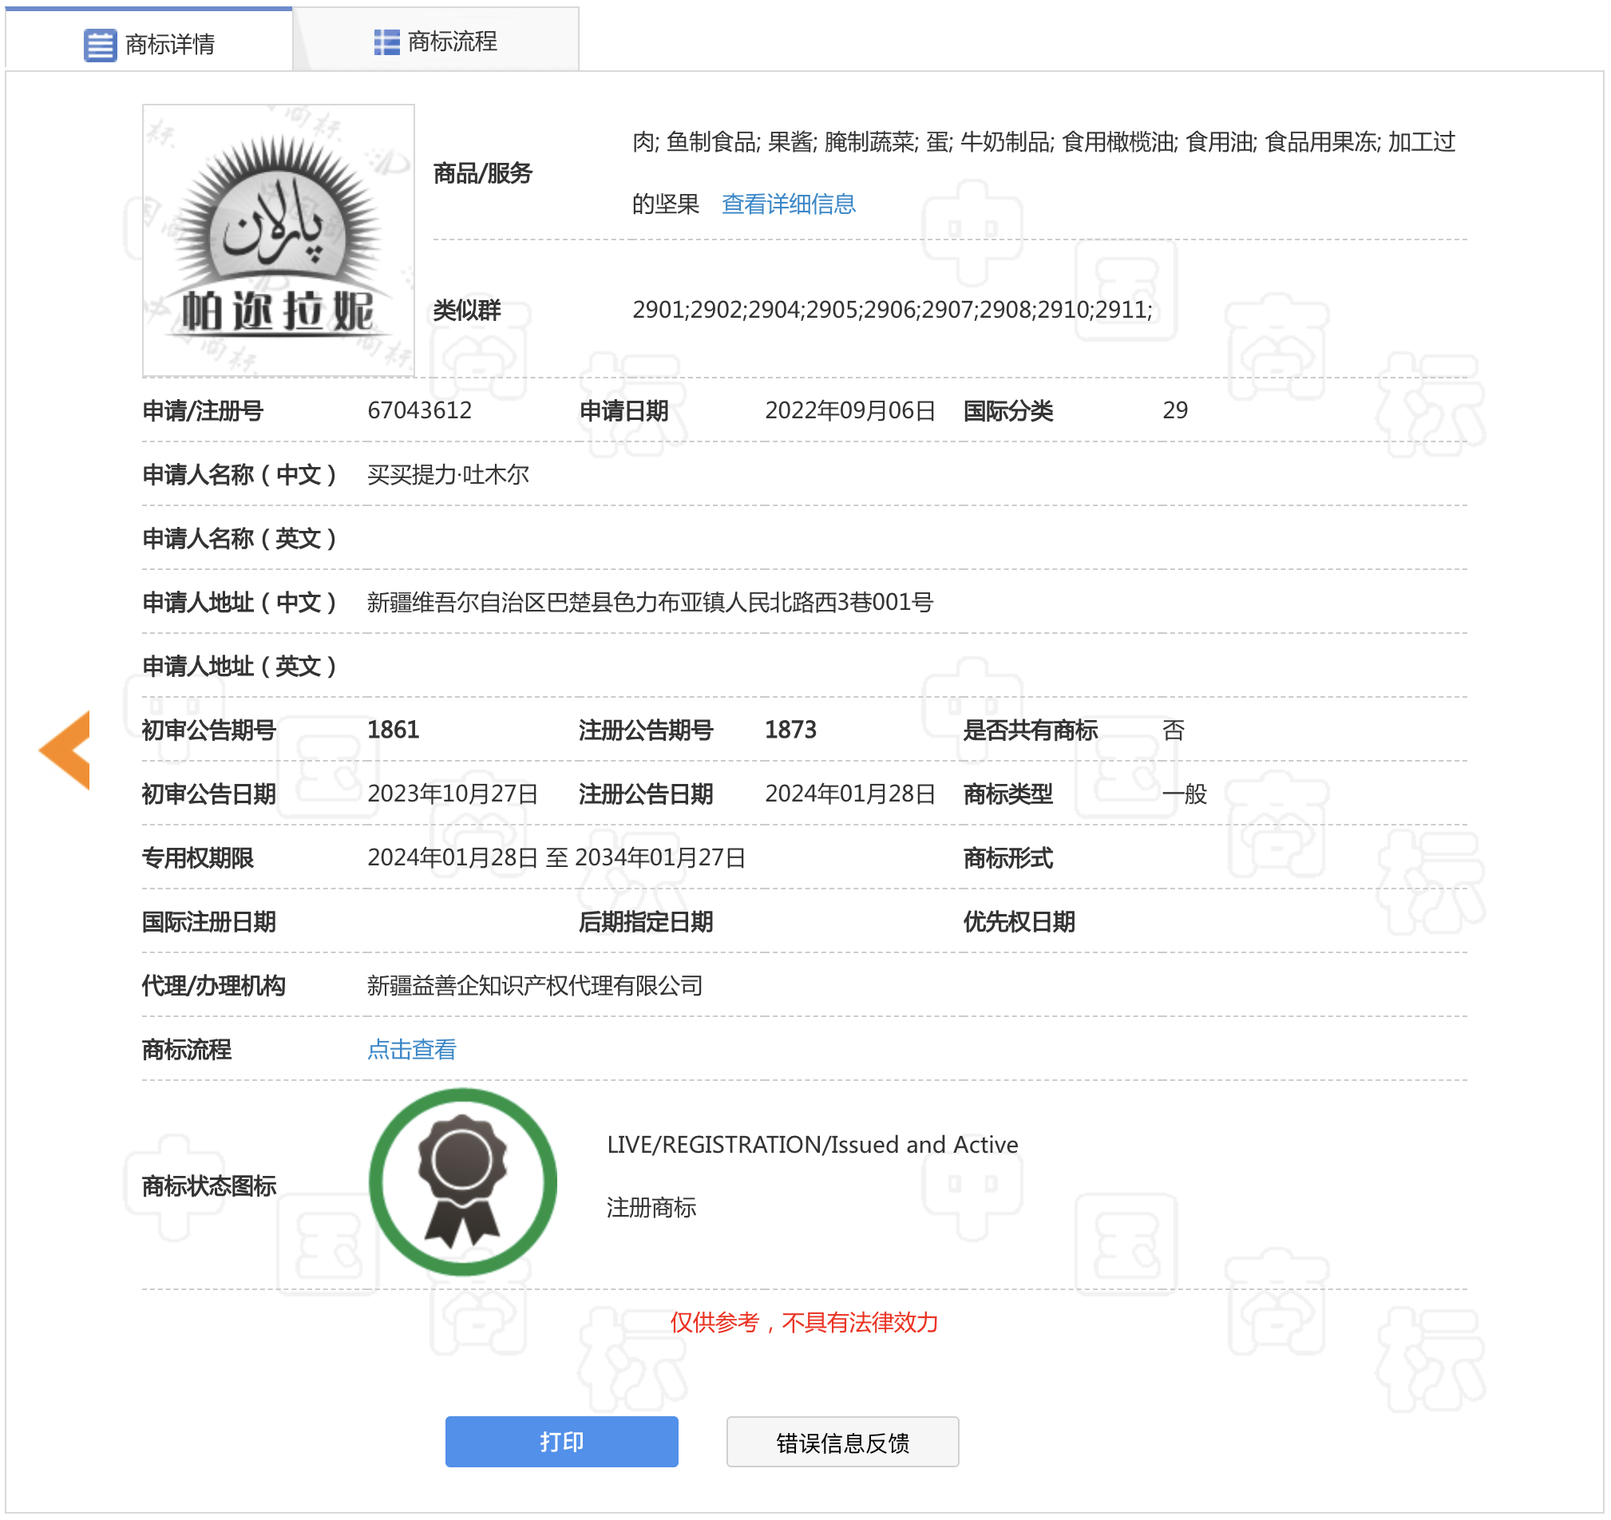Screen dimensions: 1611x1520
Task: Click the 错误信息反馈 button
Action: (x=843, y=1443)
